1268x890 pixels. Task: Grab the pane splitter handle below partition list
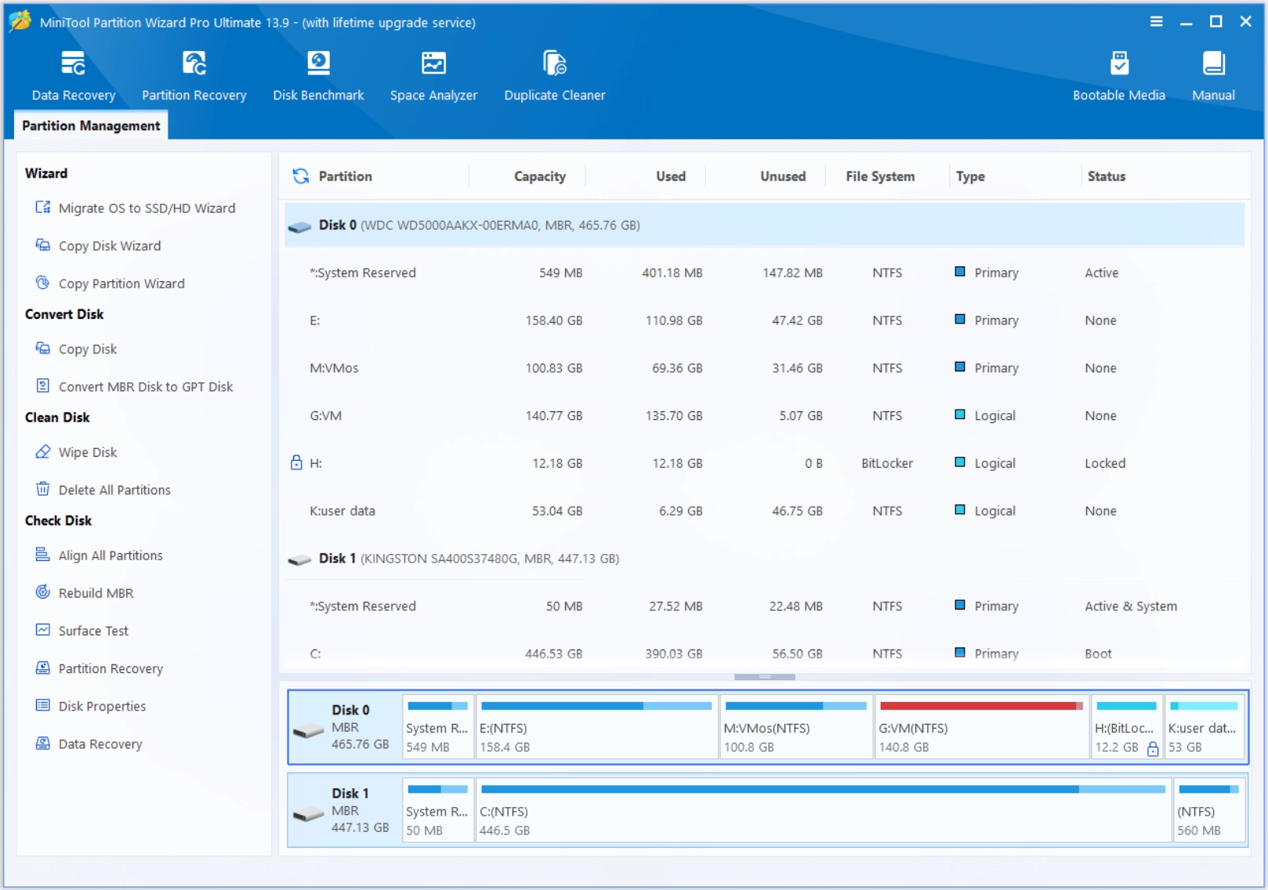pyautogui.click(x=764, y=677)
